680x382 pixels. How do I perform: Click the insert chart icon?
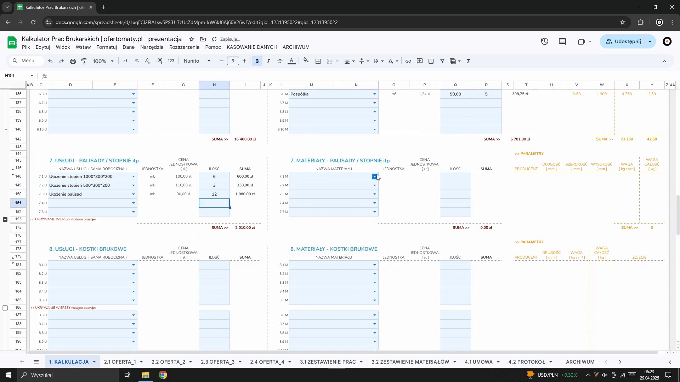[x=431, y=61]
